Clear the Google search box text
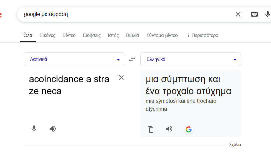 coord(238,14)
